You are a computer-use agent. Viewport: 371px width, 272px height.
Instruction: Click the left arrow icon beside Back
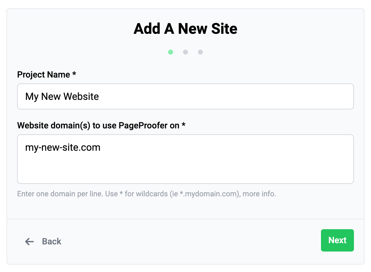click(x=30, y=242)
